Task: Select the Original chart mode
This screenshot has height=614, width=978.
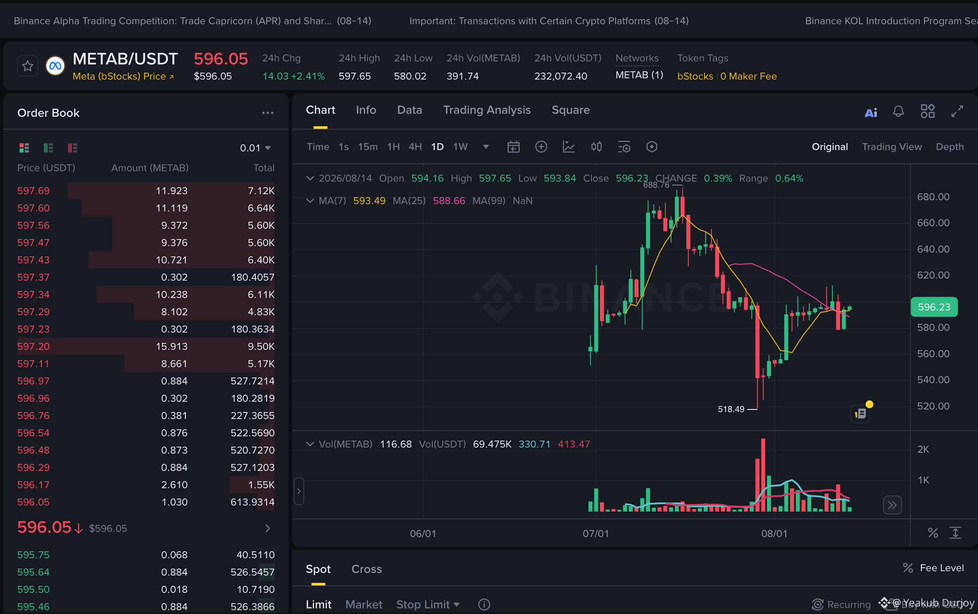Action: click(830, 147)
